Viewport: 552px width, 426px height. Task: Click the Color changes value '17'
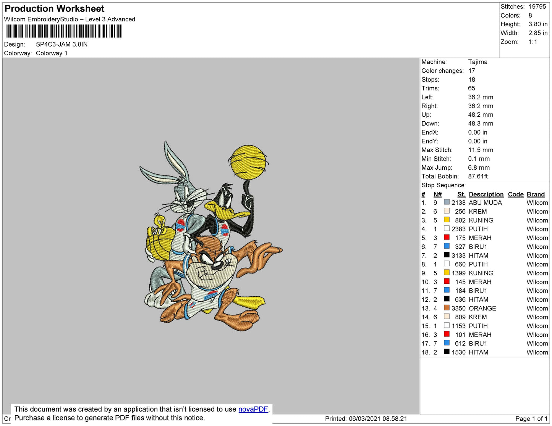472,71
